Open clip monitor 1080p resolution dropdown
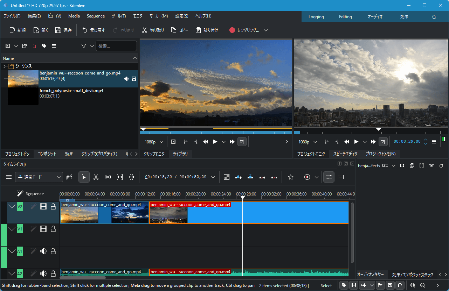Viewport: 449px width, 291px height. coord(154,142)
